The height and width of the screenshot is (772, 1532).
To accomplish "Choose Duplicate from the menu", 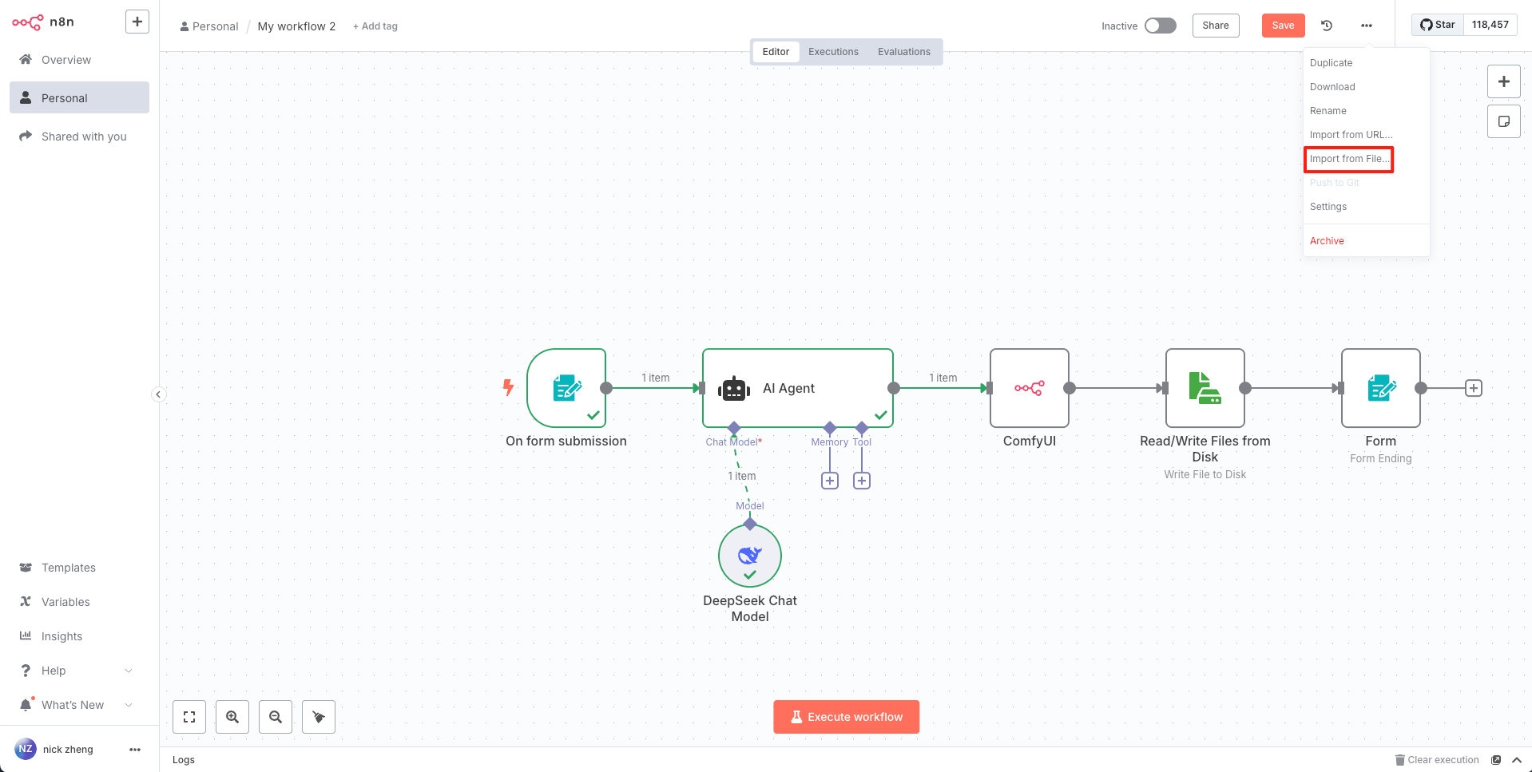I will (x=1366, y=63).
